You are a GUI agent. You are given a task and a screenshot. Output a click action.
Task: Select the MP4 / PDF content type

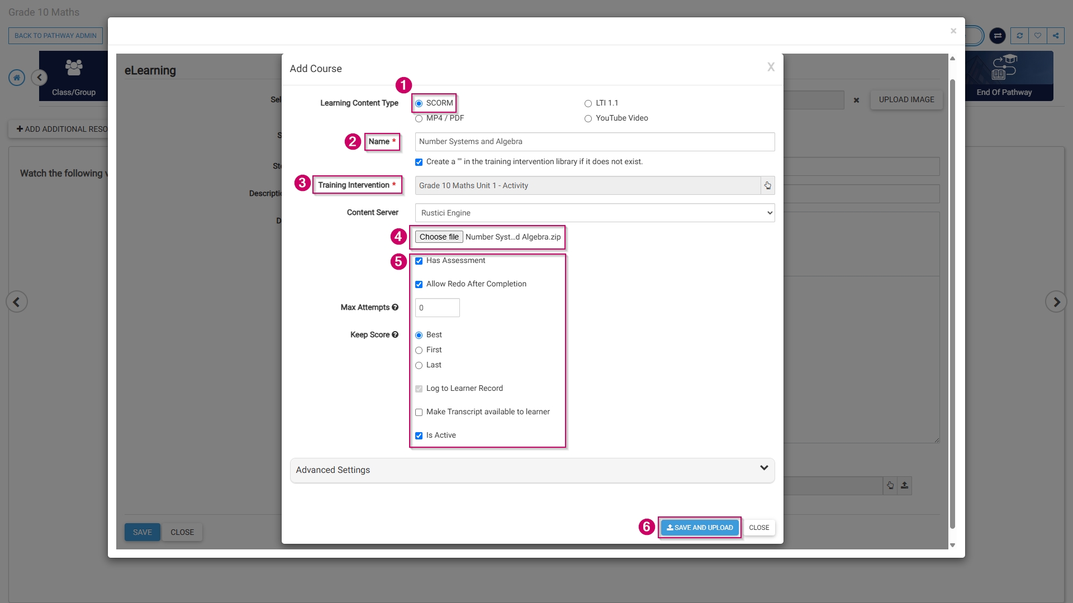(419, 118)
